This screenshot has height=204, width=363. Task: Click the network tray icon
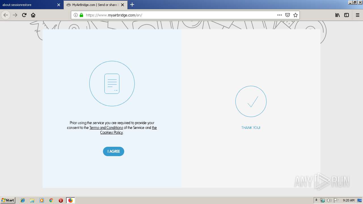322,200
